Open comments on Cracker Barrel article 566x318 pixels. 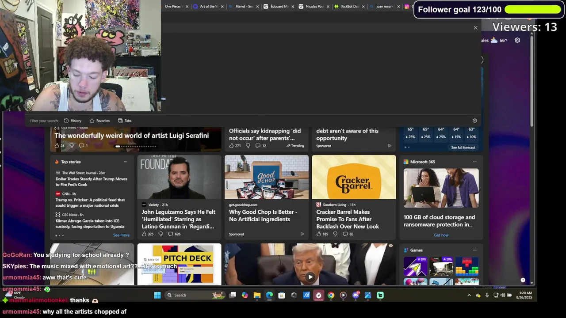click(348, 234)
